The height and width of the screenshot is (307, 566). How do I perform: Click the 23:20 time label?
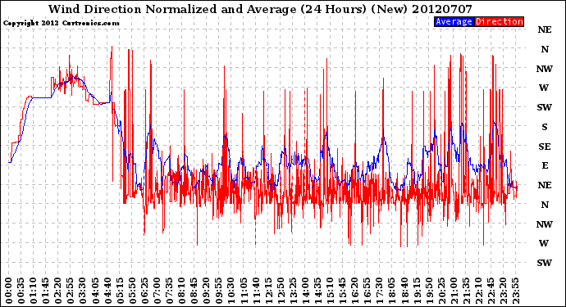[503, 291]
